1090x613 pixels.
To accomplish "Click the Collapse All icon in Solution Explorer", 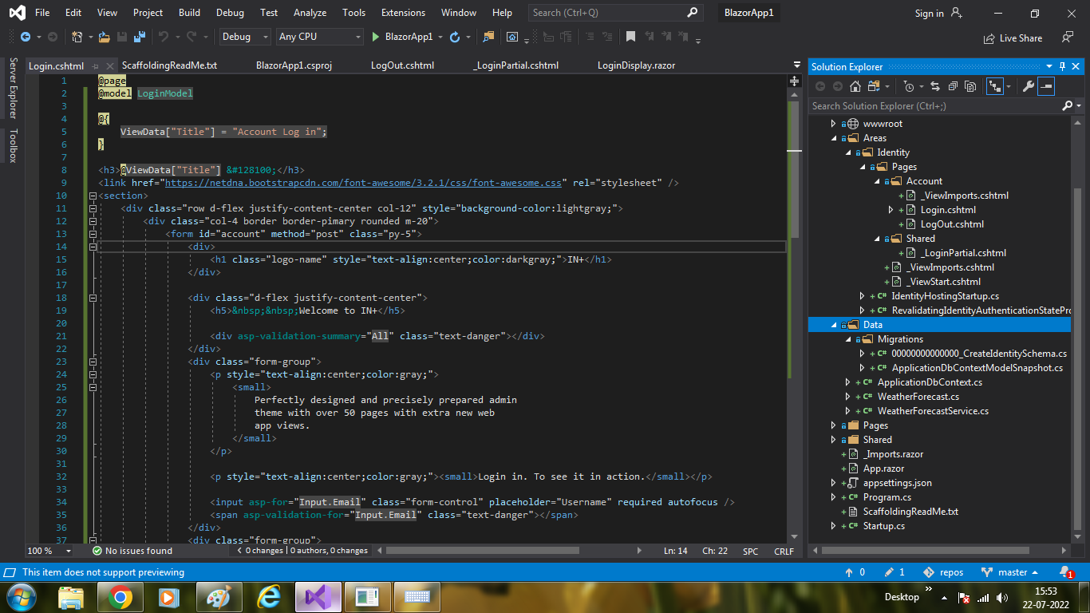I will coord(954,86).
